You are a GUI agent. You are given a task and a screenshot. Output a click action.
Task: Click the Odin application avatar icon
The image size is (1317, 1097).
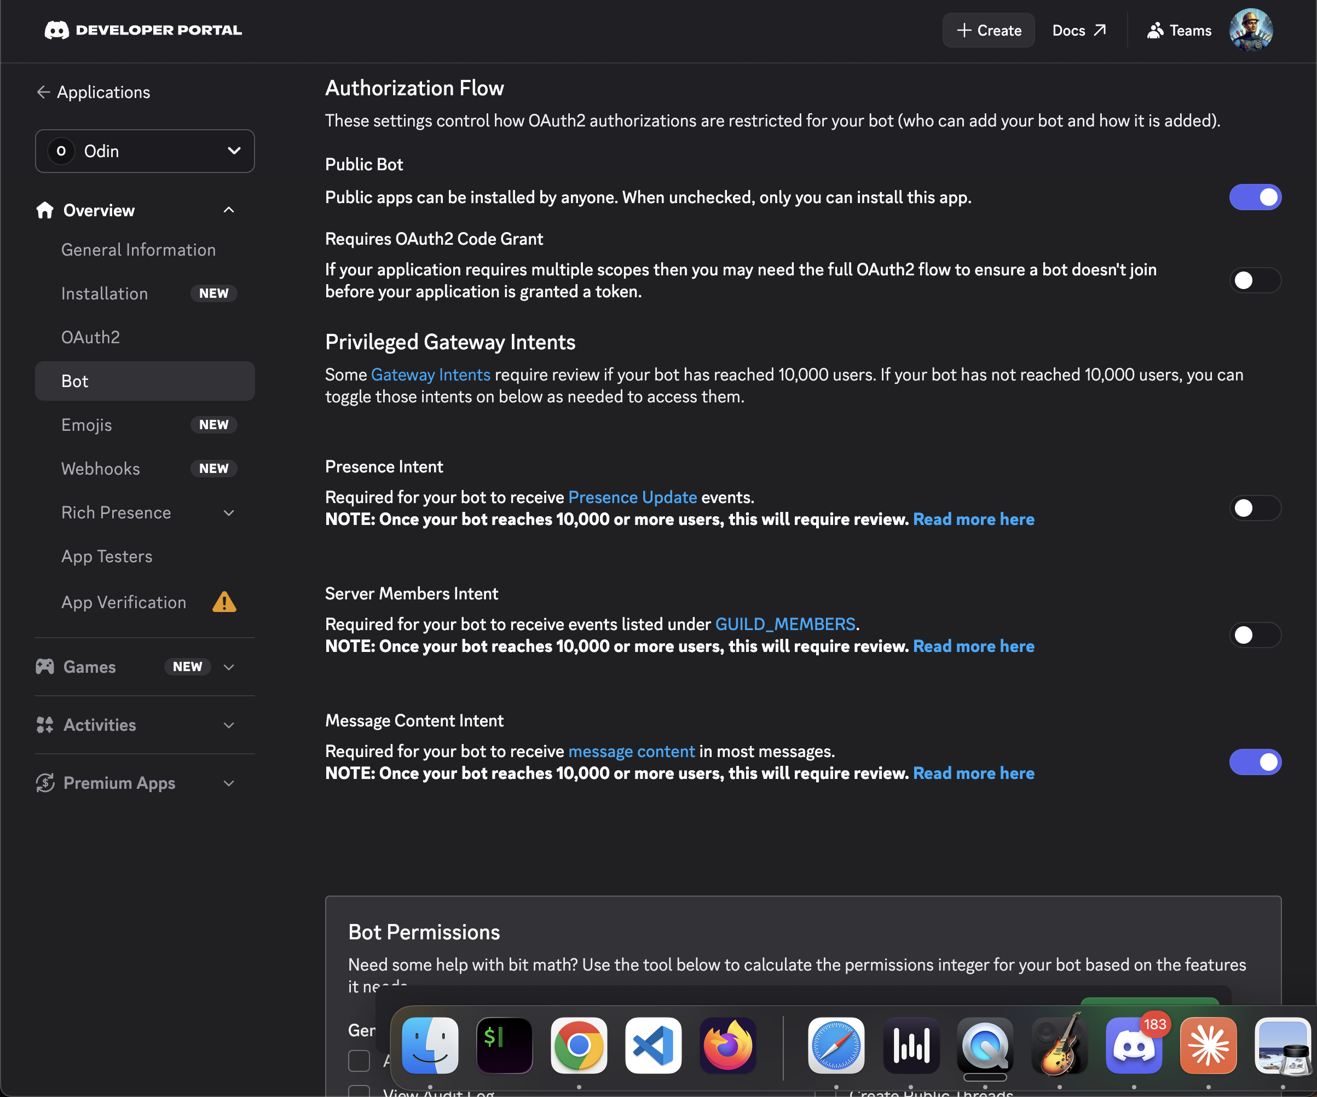(x=61, y=151)
